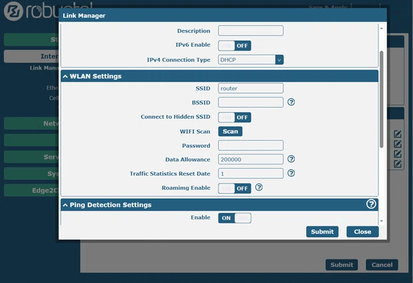Click the Scan button for WIFI Scan
The height and width of the screenshot is (283, 413).
(230, 131)
